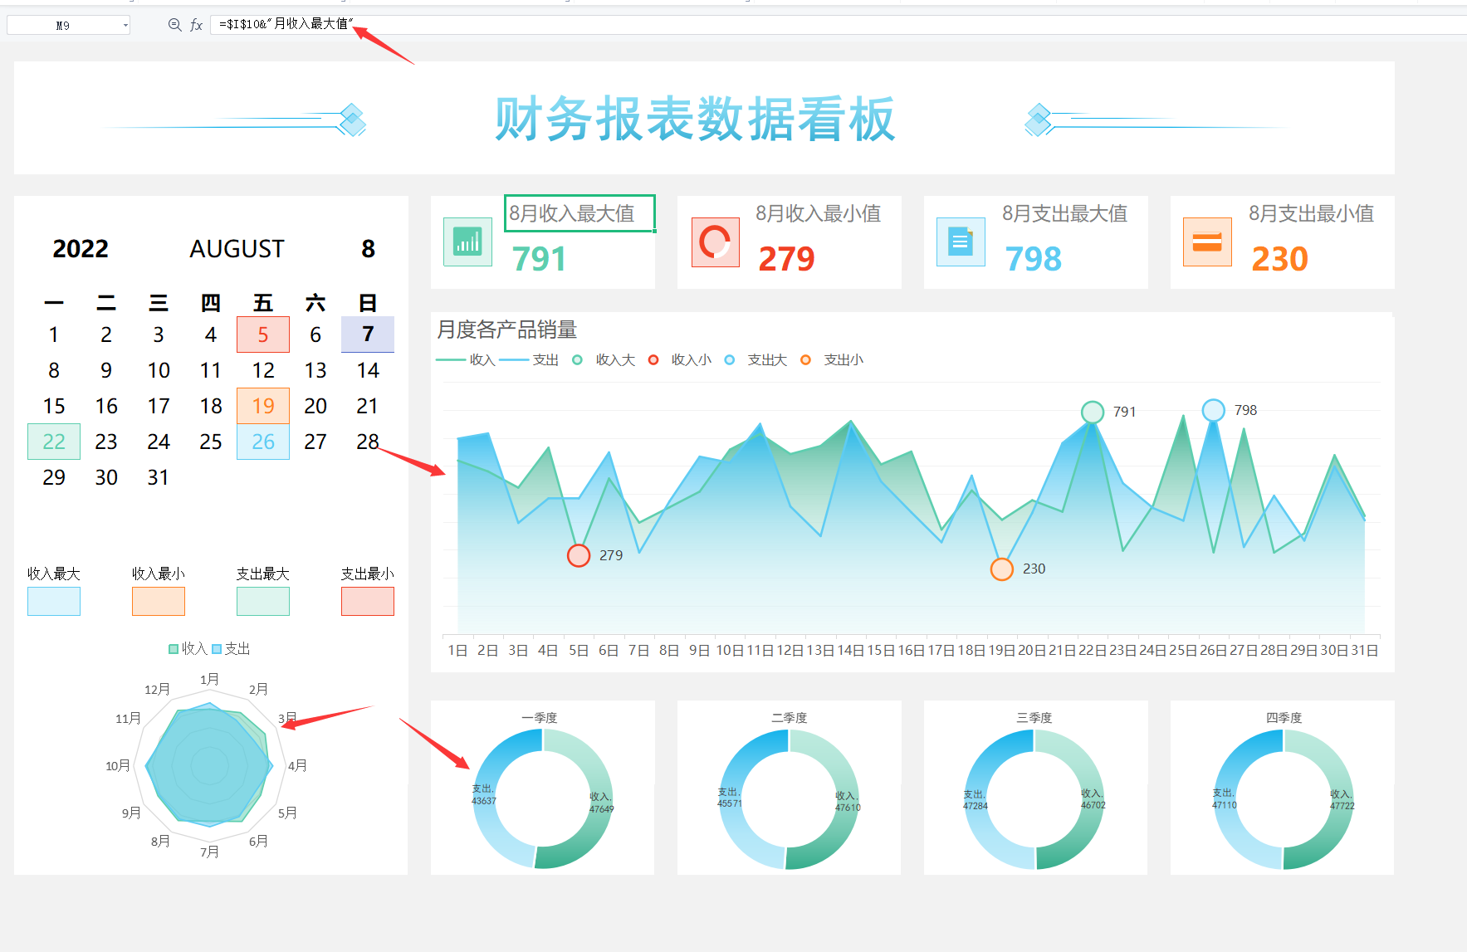Select calendar day 5 highlighted red

click(263, 334)
